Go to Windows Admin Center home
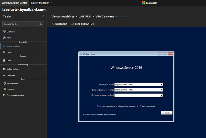 click(x=14, y=3)
